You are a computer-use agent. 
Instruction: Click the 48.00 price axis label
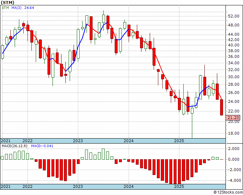click(234, 25)
